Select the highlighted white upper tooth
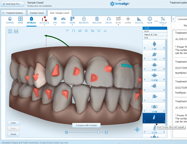This screenshot has width=187, height=144. (x=40, y=75)
